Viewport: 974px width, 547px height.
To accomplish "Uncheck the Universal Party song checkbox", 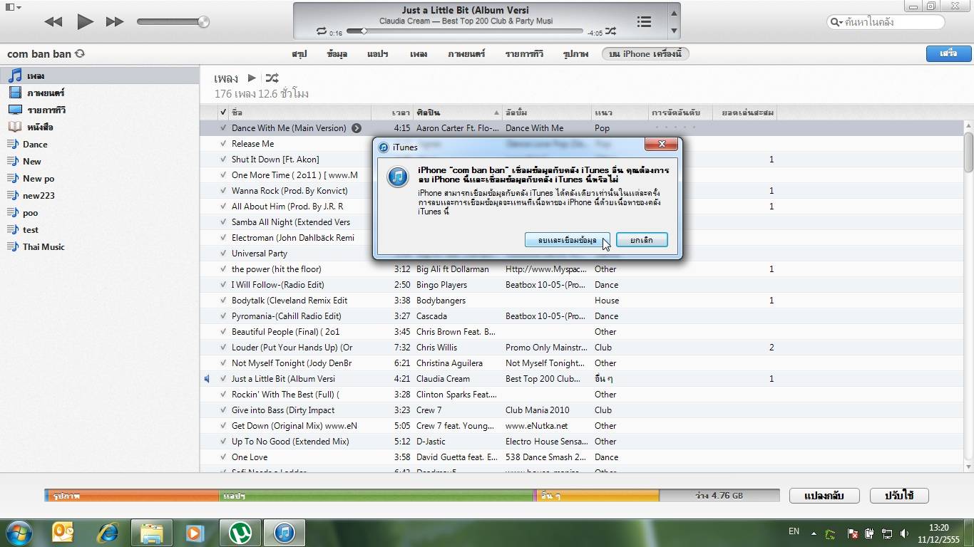I will point(223,254).
